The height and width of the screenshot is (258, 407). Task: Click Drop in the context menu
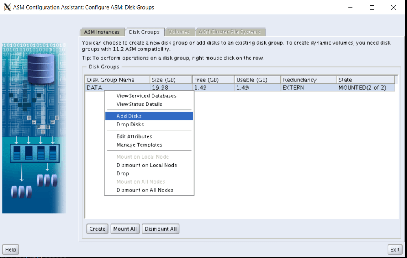coord(123,173)
